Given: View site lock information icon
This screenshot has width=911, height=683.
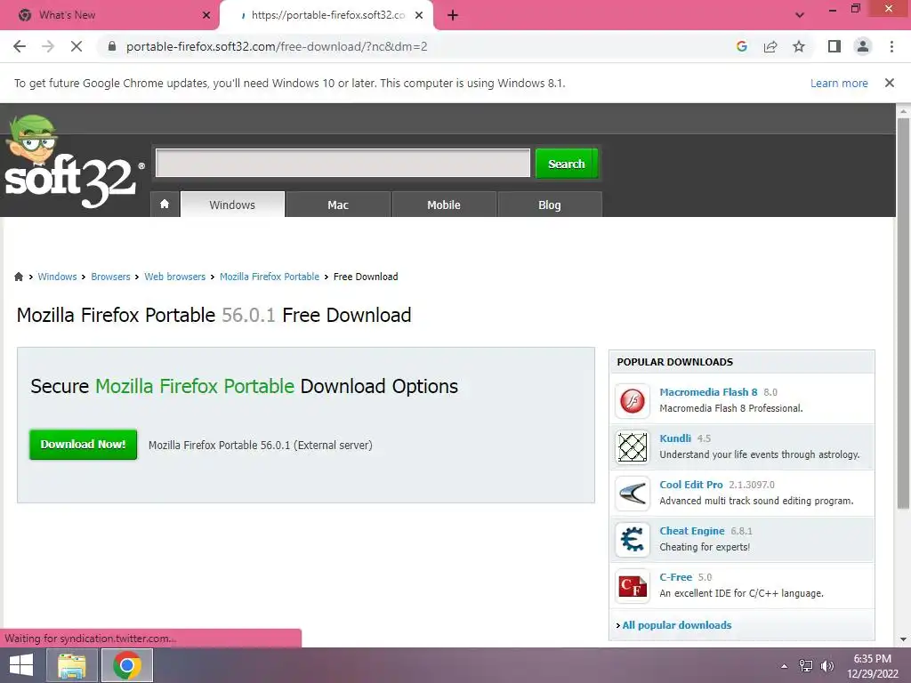Looking at the screenshot, I should (112, 46).
